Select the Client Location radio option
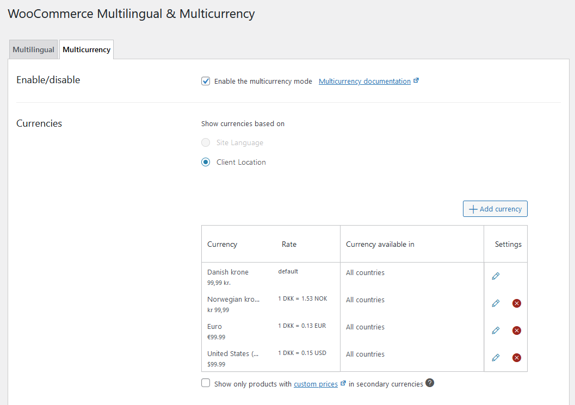 point(206,162)
